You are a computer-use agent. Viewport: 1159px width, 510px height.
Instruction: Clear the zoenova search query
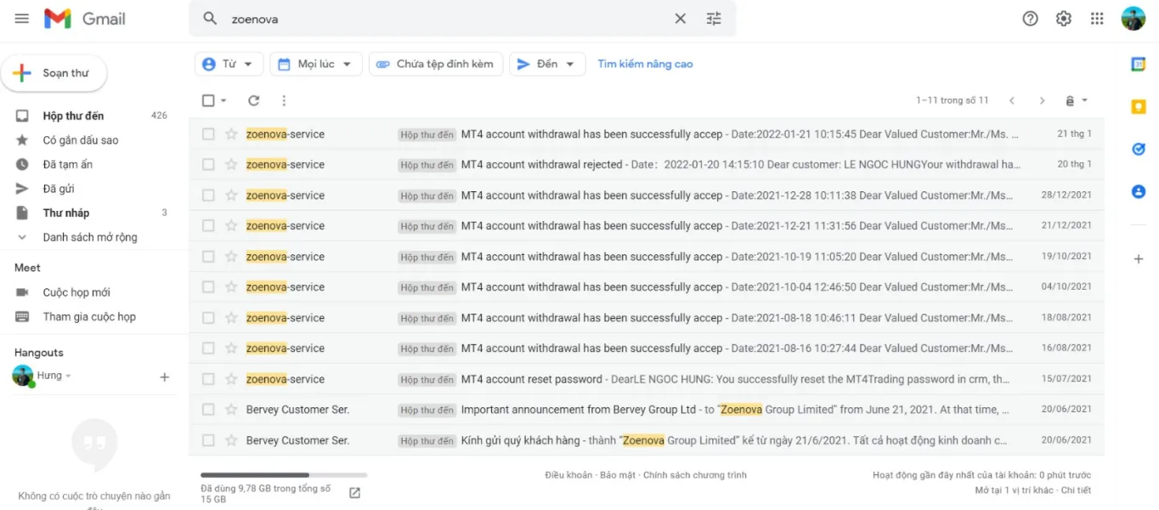click(x=680, y=19)
